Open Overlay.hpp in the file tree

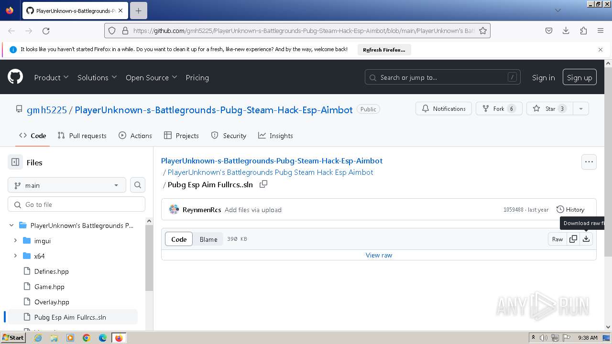52,302
